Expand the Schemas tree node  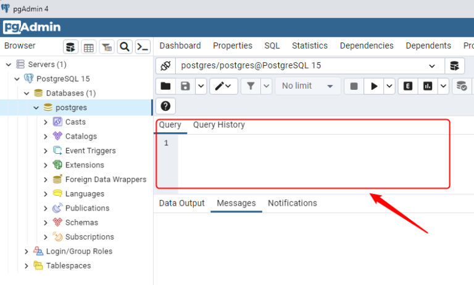46,222
